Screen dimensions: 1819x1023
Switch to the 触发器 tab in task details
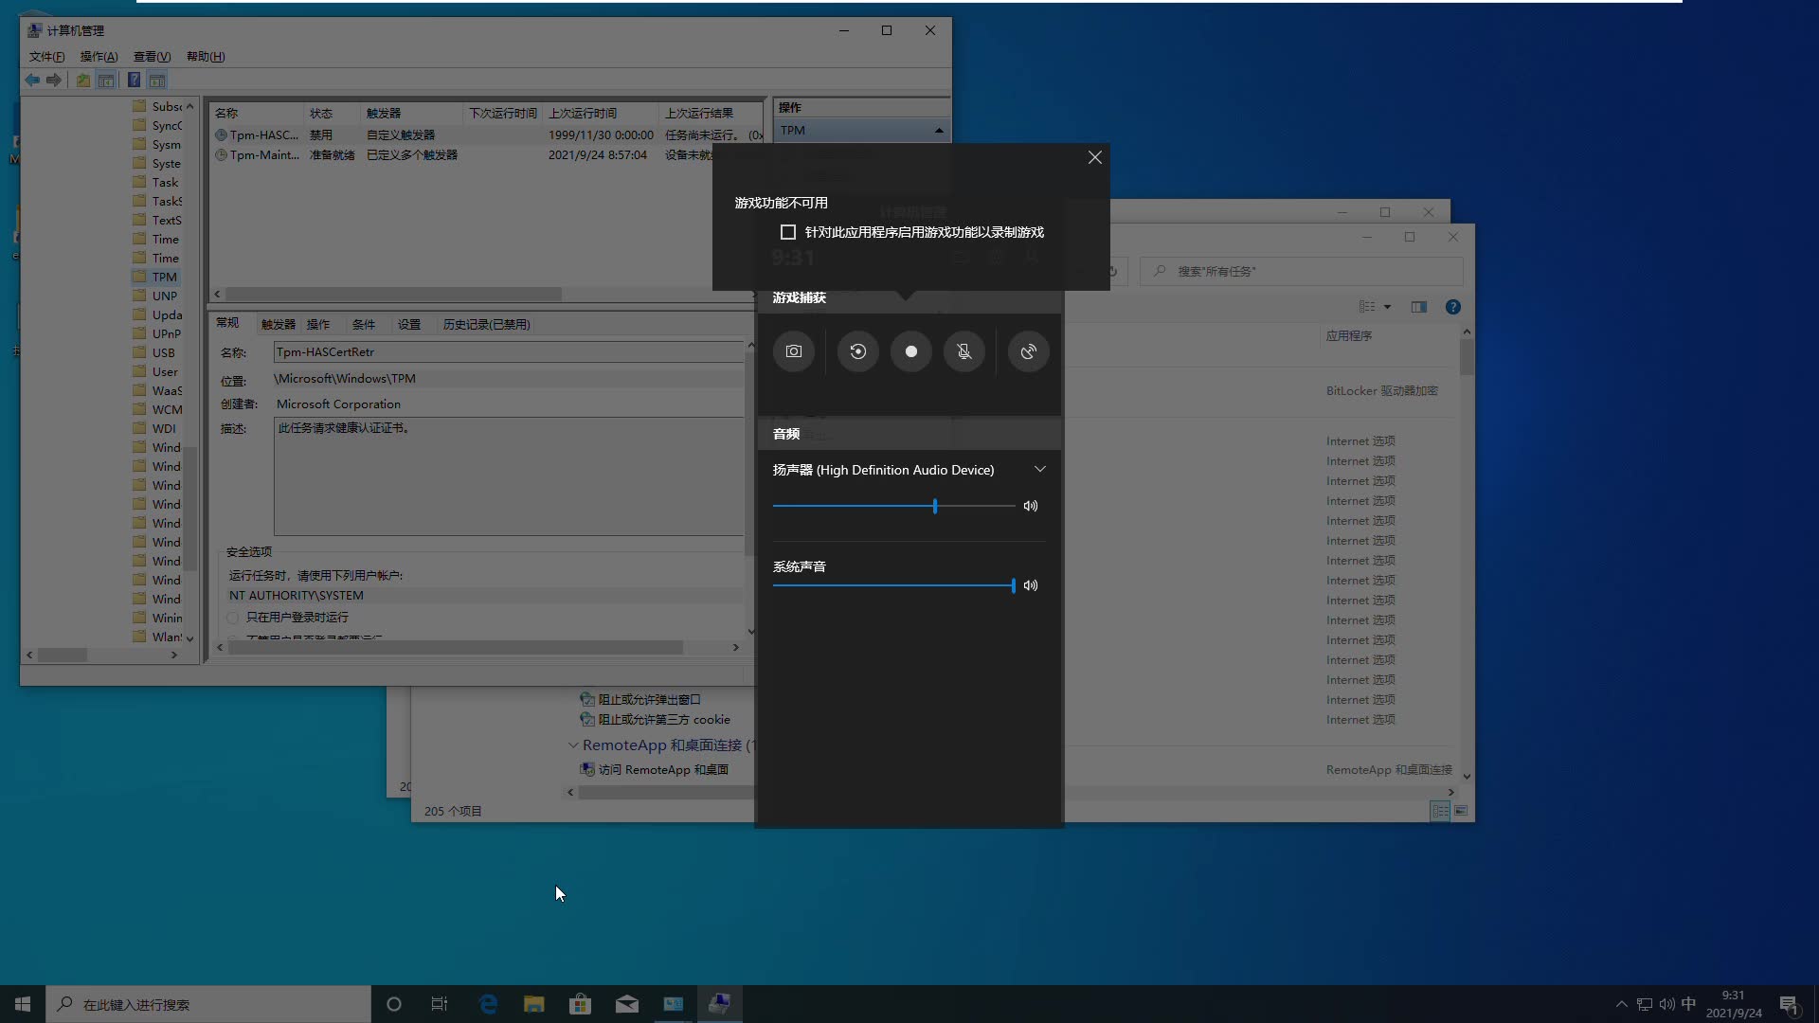pyautogui.click(x=278, y=324)
